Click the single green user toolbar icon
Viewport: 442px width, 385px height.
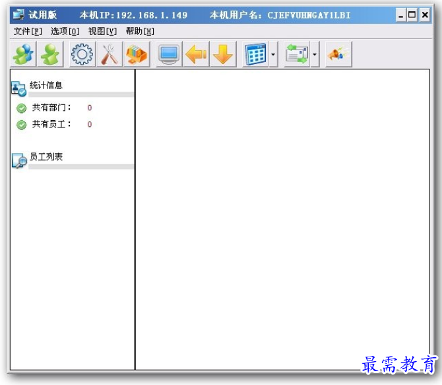pyautogui.click(x=50, y=54)
